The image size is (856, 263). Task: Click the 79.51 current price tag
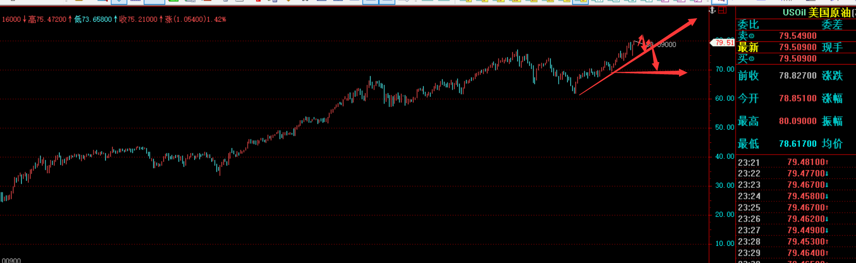724,43
